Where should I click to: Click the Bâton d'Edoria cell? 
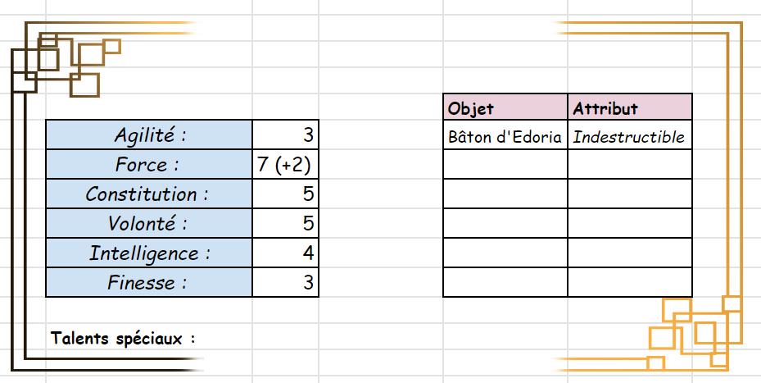505,136
